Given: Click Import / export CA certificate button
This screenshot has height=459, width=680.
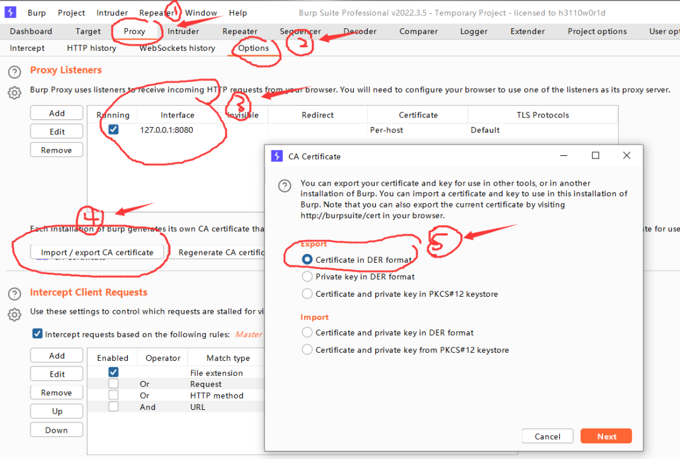Looking at the screenshot, I should (97, 252).
